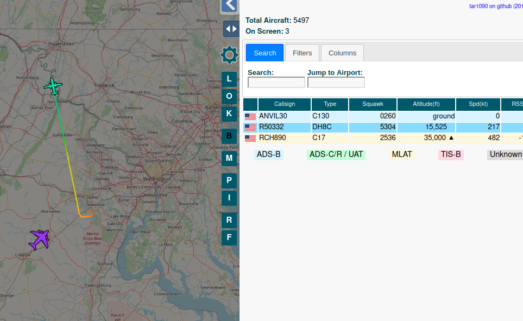Image resolution: width=523 pixels, height=321 pixels.
Task: Open the Filters tab
Action: point(302,53)
